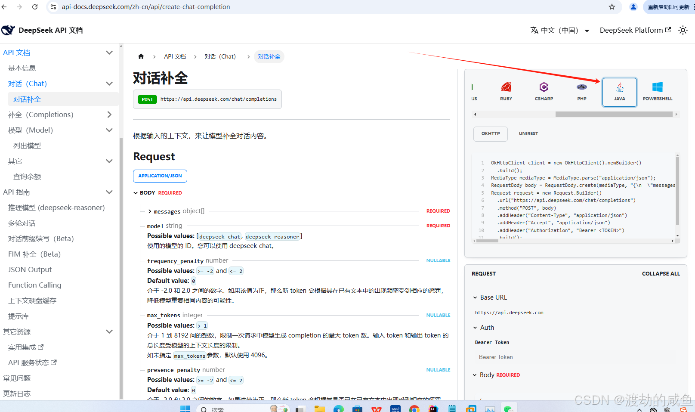Click the 重新启动即可更新 button

669,7
